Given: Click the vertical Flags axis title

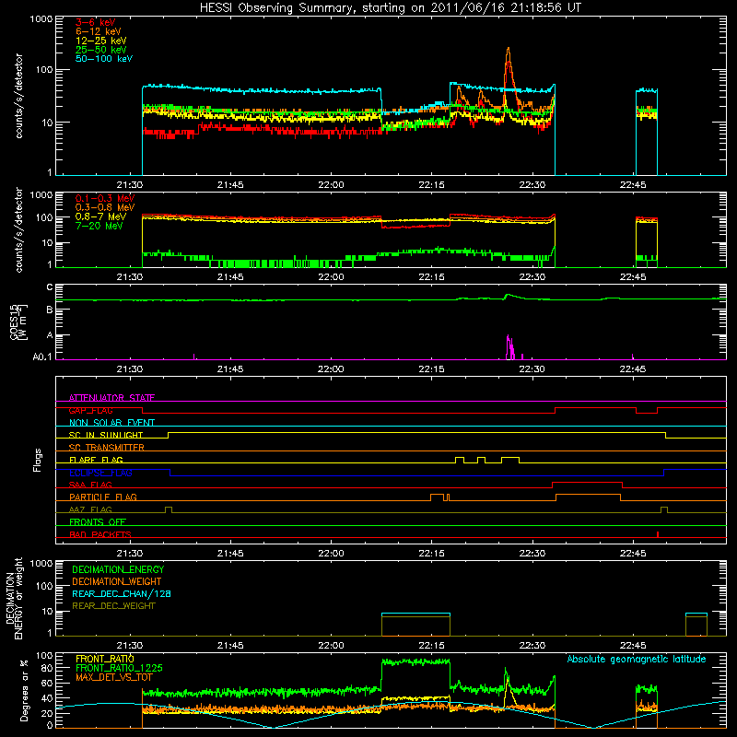Looking at the screenshot, I should tap(38, 460).
